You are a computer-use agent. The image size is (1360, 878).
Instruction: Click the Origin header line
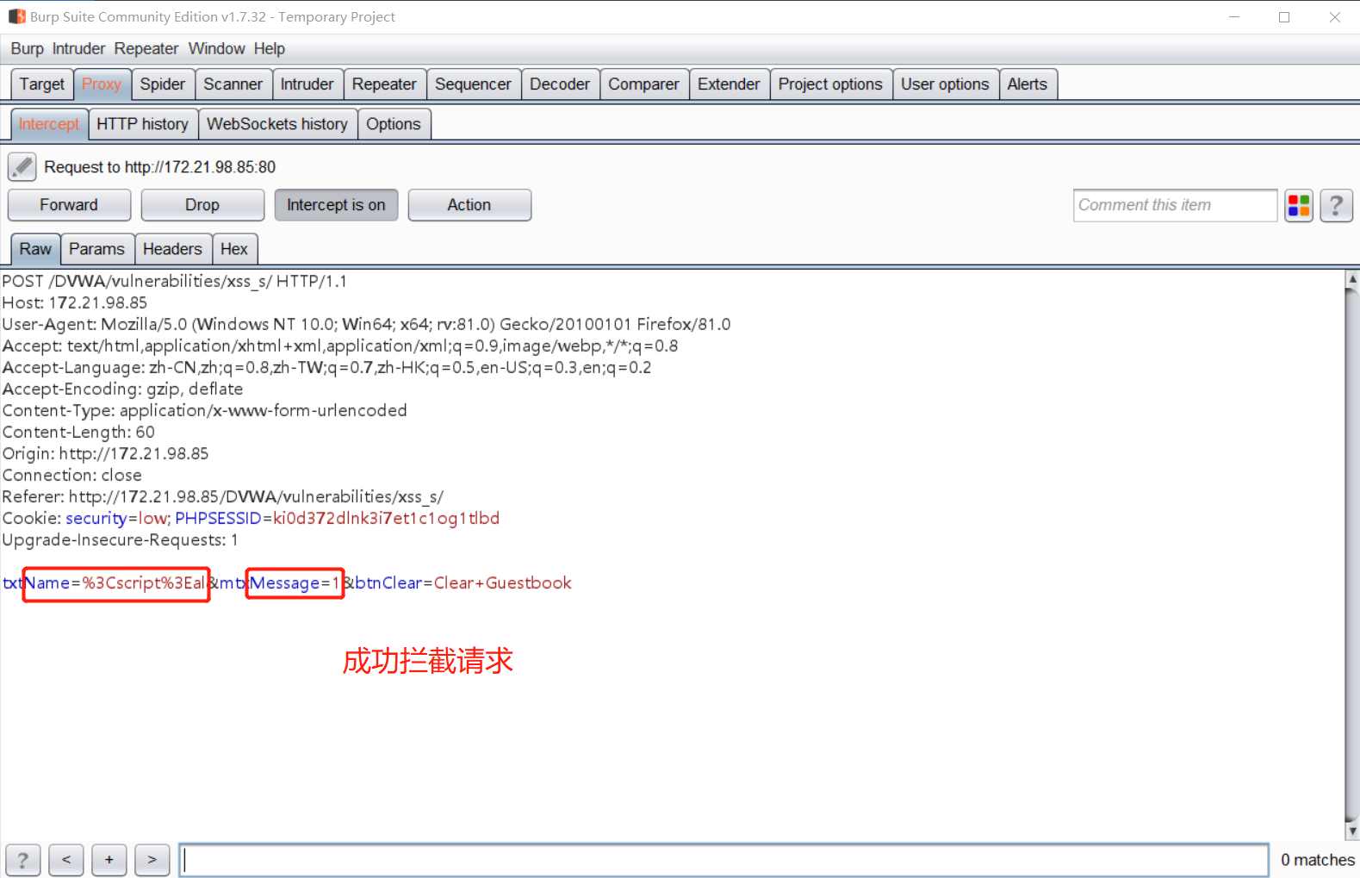click(105, 453)
